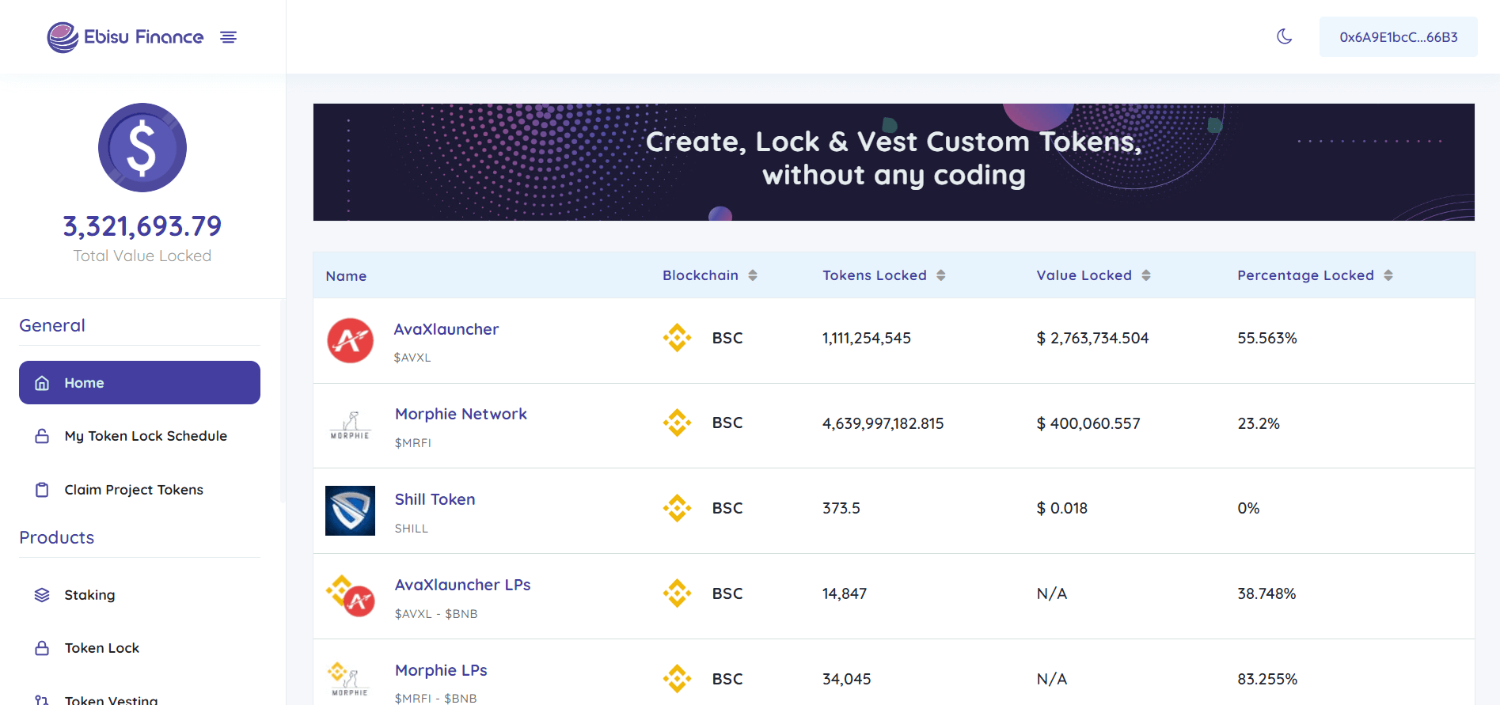Click the padlock icon beside Token Lock
The image size is (1500, 705).
(x=42, y=648)
